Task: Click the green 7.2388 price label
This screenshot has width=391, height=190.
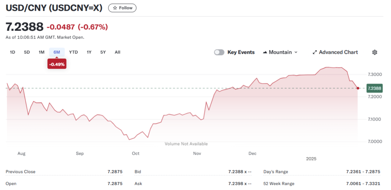Action: coord(374,88)
